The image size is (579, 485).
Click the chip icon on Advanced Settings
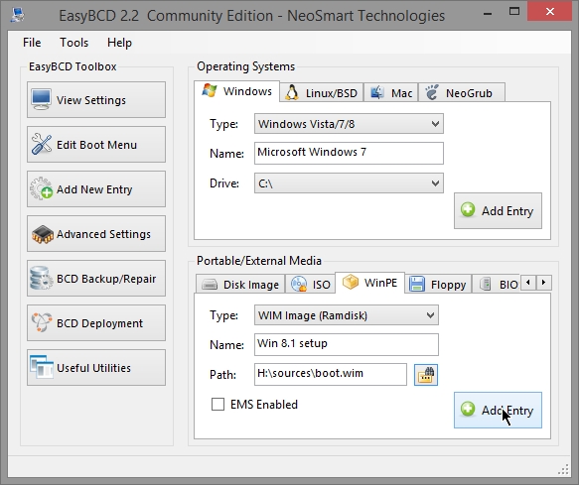click(43, 234)
